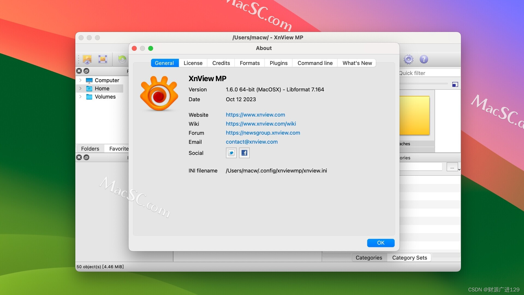524x295 pixels.
Task: Click the Volumes folder icon
Action: pos(89,97)
